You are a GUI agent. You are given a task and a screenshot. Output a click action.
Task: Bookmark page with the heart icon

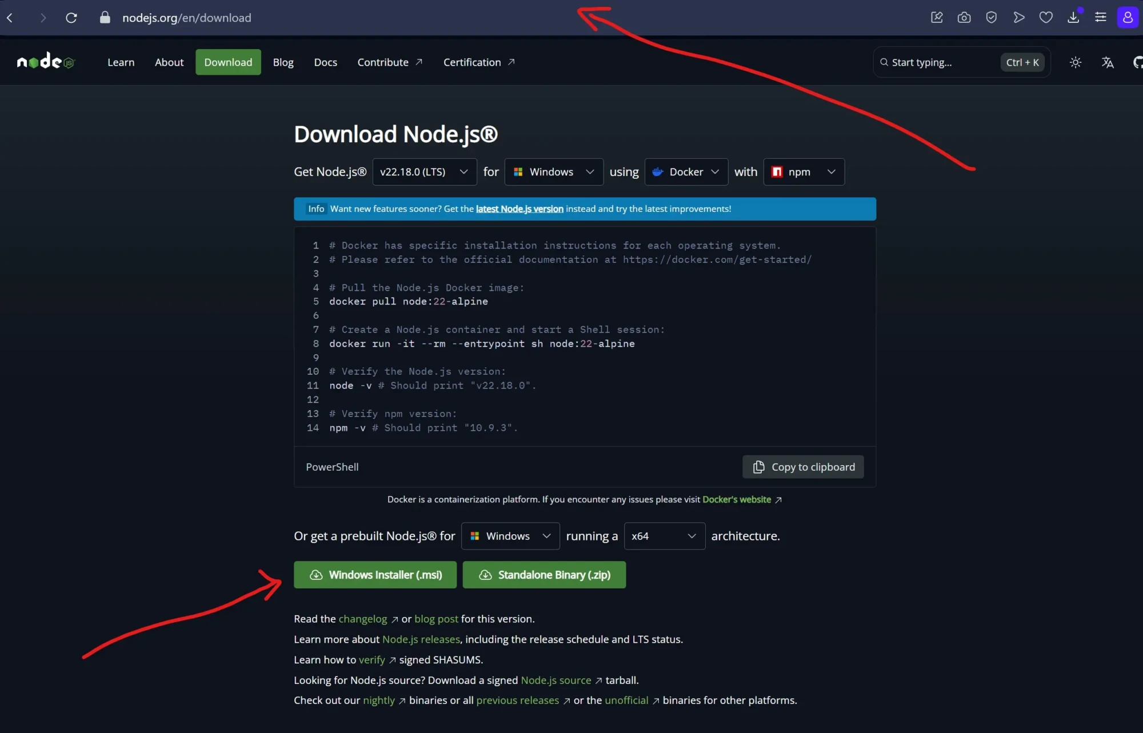click(1046, 18)
